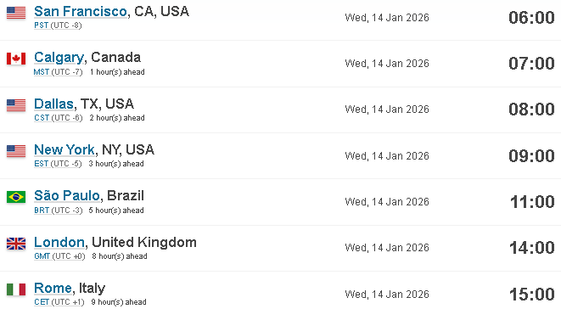
Task: Click the Italy flag icon
Action: [x=16, y=289]
